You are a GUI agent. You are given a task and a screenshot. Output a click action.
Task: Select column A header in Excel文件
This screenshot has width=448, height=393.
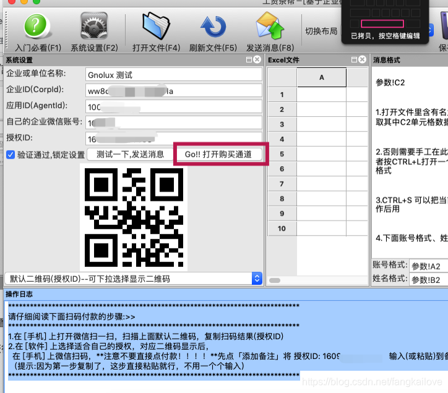coord(321,77)
